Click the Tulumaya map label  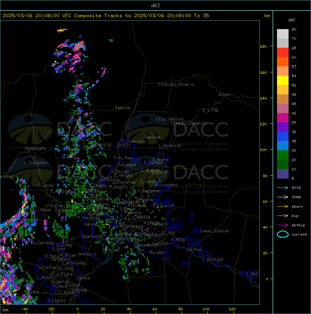tap(127, 164)
